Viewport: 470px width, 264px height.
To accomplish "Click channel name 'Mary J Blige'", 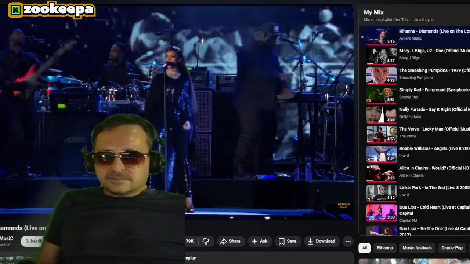I will point(409,58).
